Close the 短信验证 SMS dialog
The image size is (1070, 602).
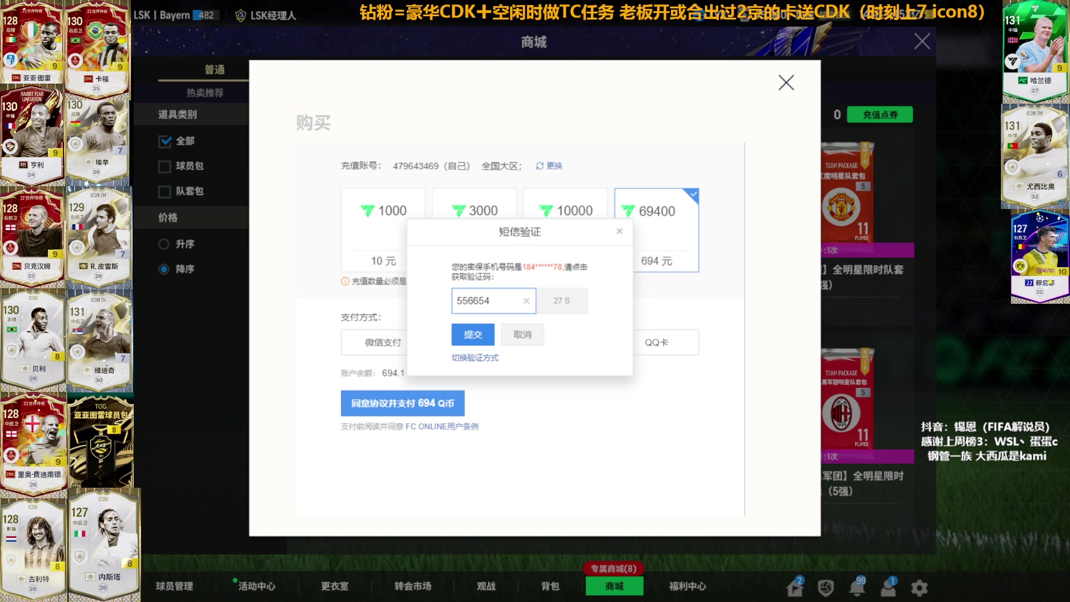tap(619, 231)
